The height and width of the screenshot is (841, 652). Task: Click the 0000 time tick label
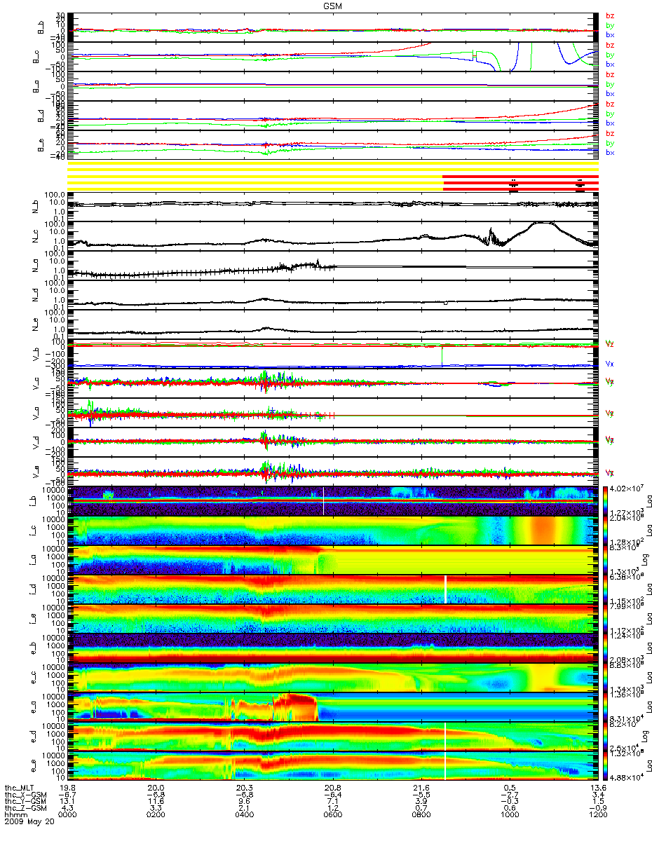[x=67, y=816]
